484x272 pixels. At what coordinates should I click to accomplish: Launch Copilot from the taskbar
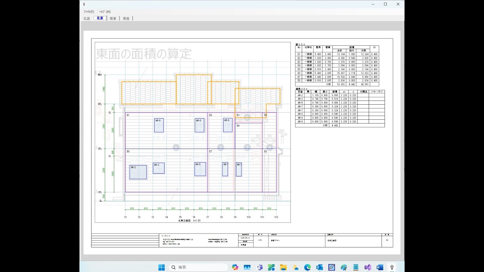coord(235,267)
